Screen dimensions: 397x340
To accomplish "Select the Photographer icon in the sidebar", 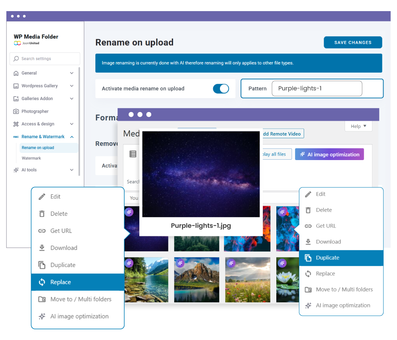I will point(16,111).
